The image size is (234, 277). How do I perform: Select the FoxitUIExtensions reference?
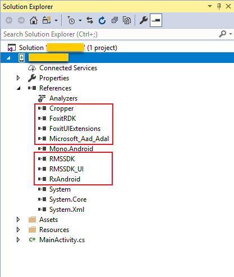75,129
